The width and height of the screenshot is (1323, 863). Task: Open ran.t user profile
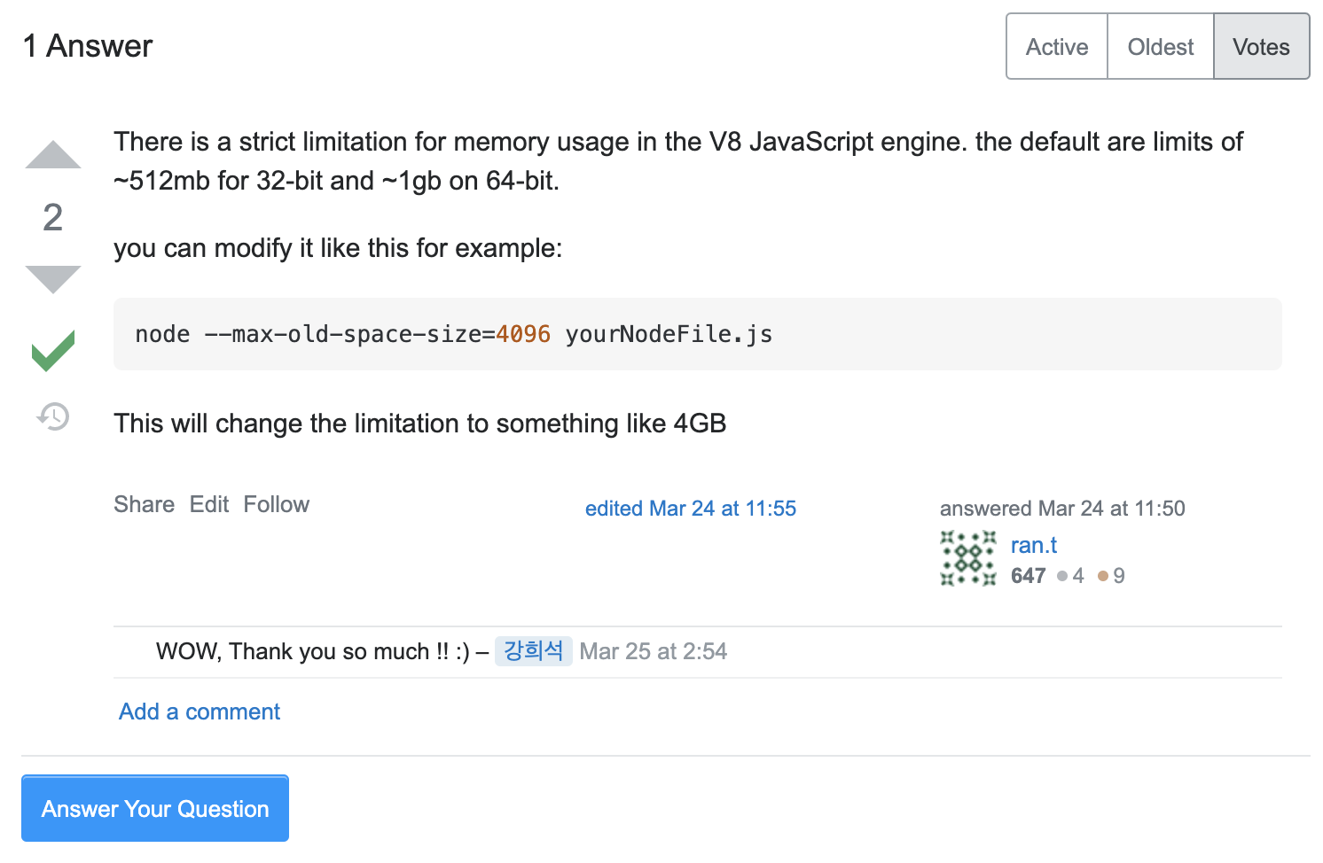pos(1033,545)
